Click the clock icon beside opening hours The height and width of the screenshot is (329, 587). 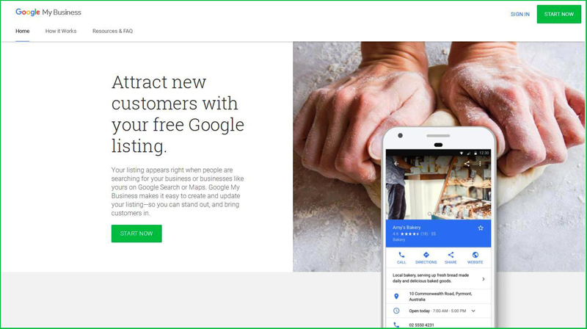[x=396, y=311]
